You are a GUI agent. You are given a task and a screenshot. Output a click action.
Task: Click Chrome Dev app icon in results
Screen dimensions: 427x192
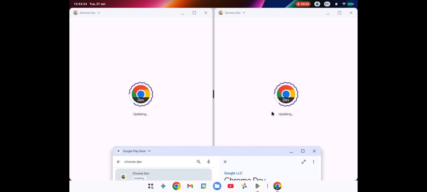coord(124,177)
